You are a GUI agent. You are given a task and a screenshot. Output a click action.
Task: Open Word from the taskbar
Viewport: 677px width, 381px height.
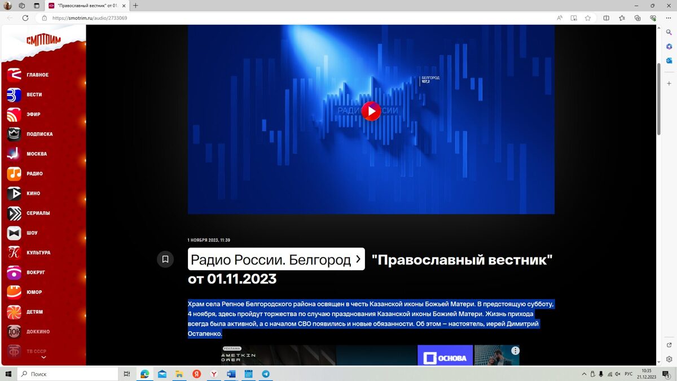(231, 374)
